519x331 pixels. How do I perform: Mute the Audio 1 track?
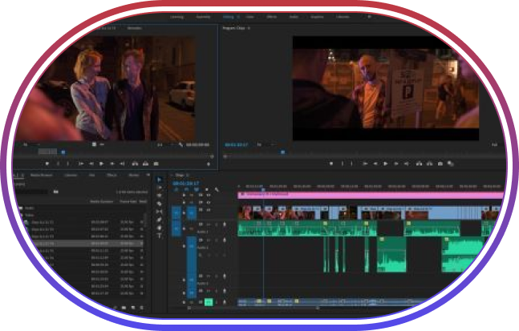(209, 224)
